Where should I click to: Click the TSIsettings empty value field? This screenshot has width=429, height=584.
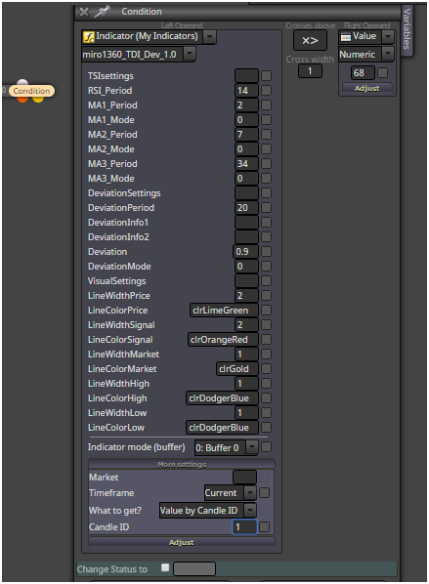tap(246, 75)
